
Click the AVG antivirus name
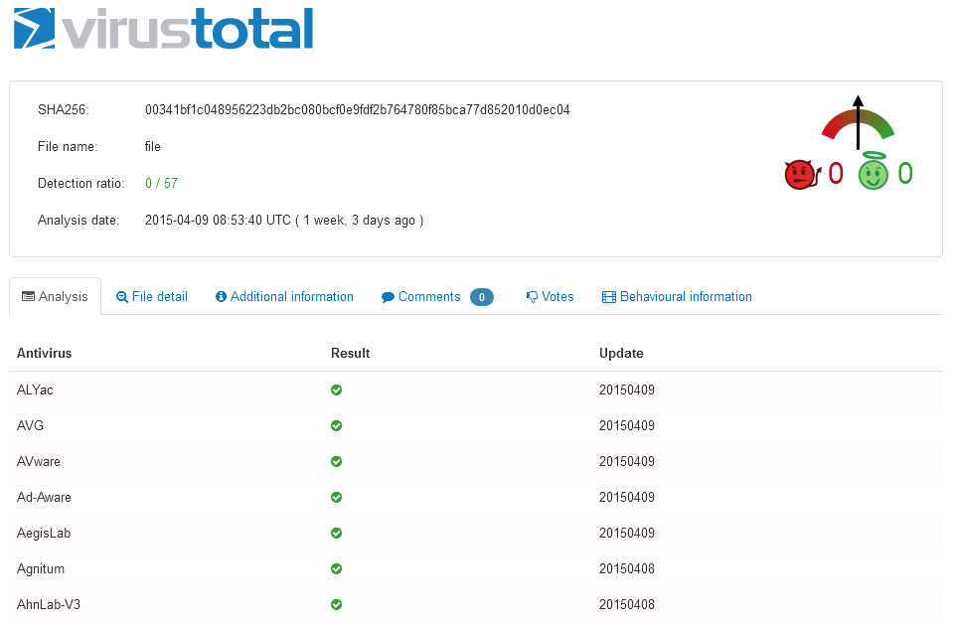coord(31,425)
